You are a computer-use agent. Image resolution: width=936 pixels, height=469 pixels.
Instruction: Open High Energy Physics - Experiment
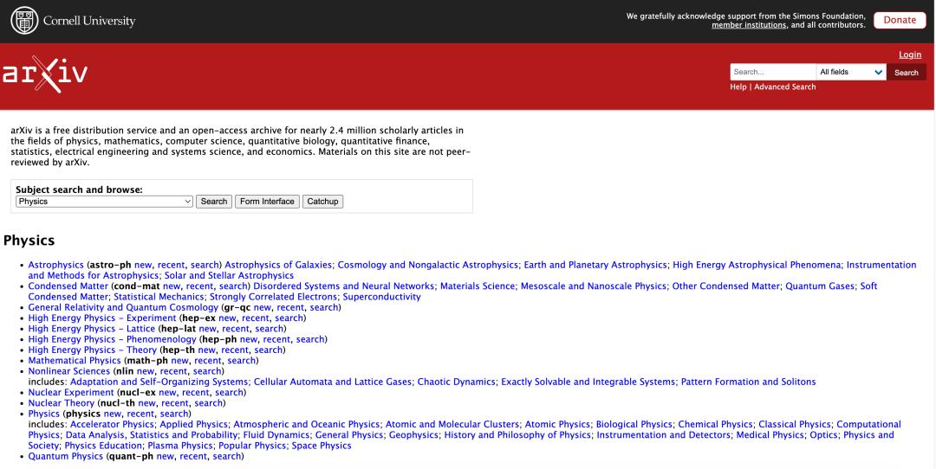pos(102,318)
